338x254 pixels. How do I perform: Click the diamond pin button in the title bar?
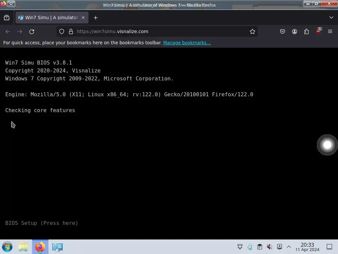11,3
